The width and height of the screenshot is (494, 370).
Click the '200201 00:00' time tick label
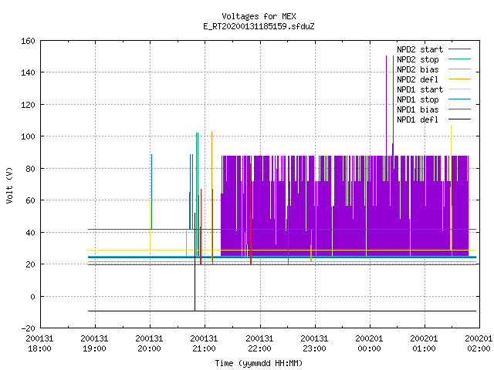369,344
